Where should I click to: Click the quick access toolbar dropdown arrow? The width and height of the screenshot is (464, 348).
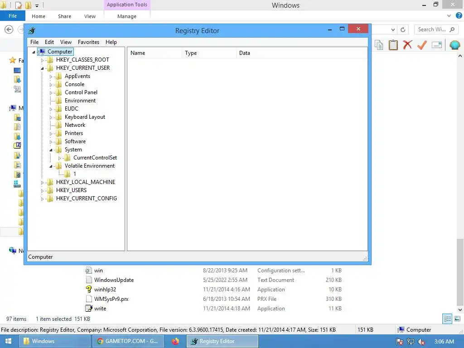click(37, 5)
